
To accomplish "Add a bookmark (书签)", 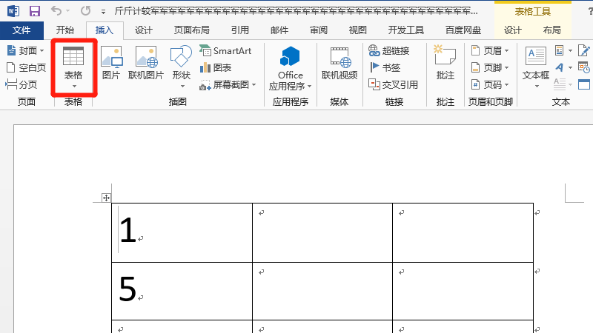I will pyautogui.click(x=384, y=67).
